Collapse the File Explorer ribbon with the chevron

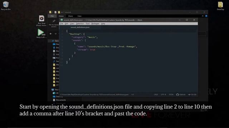[203, 16]
